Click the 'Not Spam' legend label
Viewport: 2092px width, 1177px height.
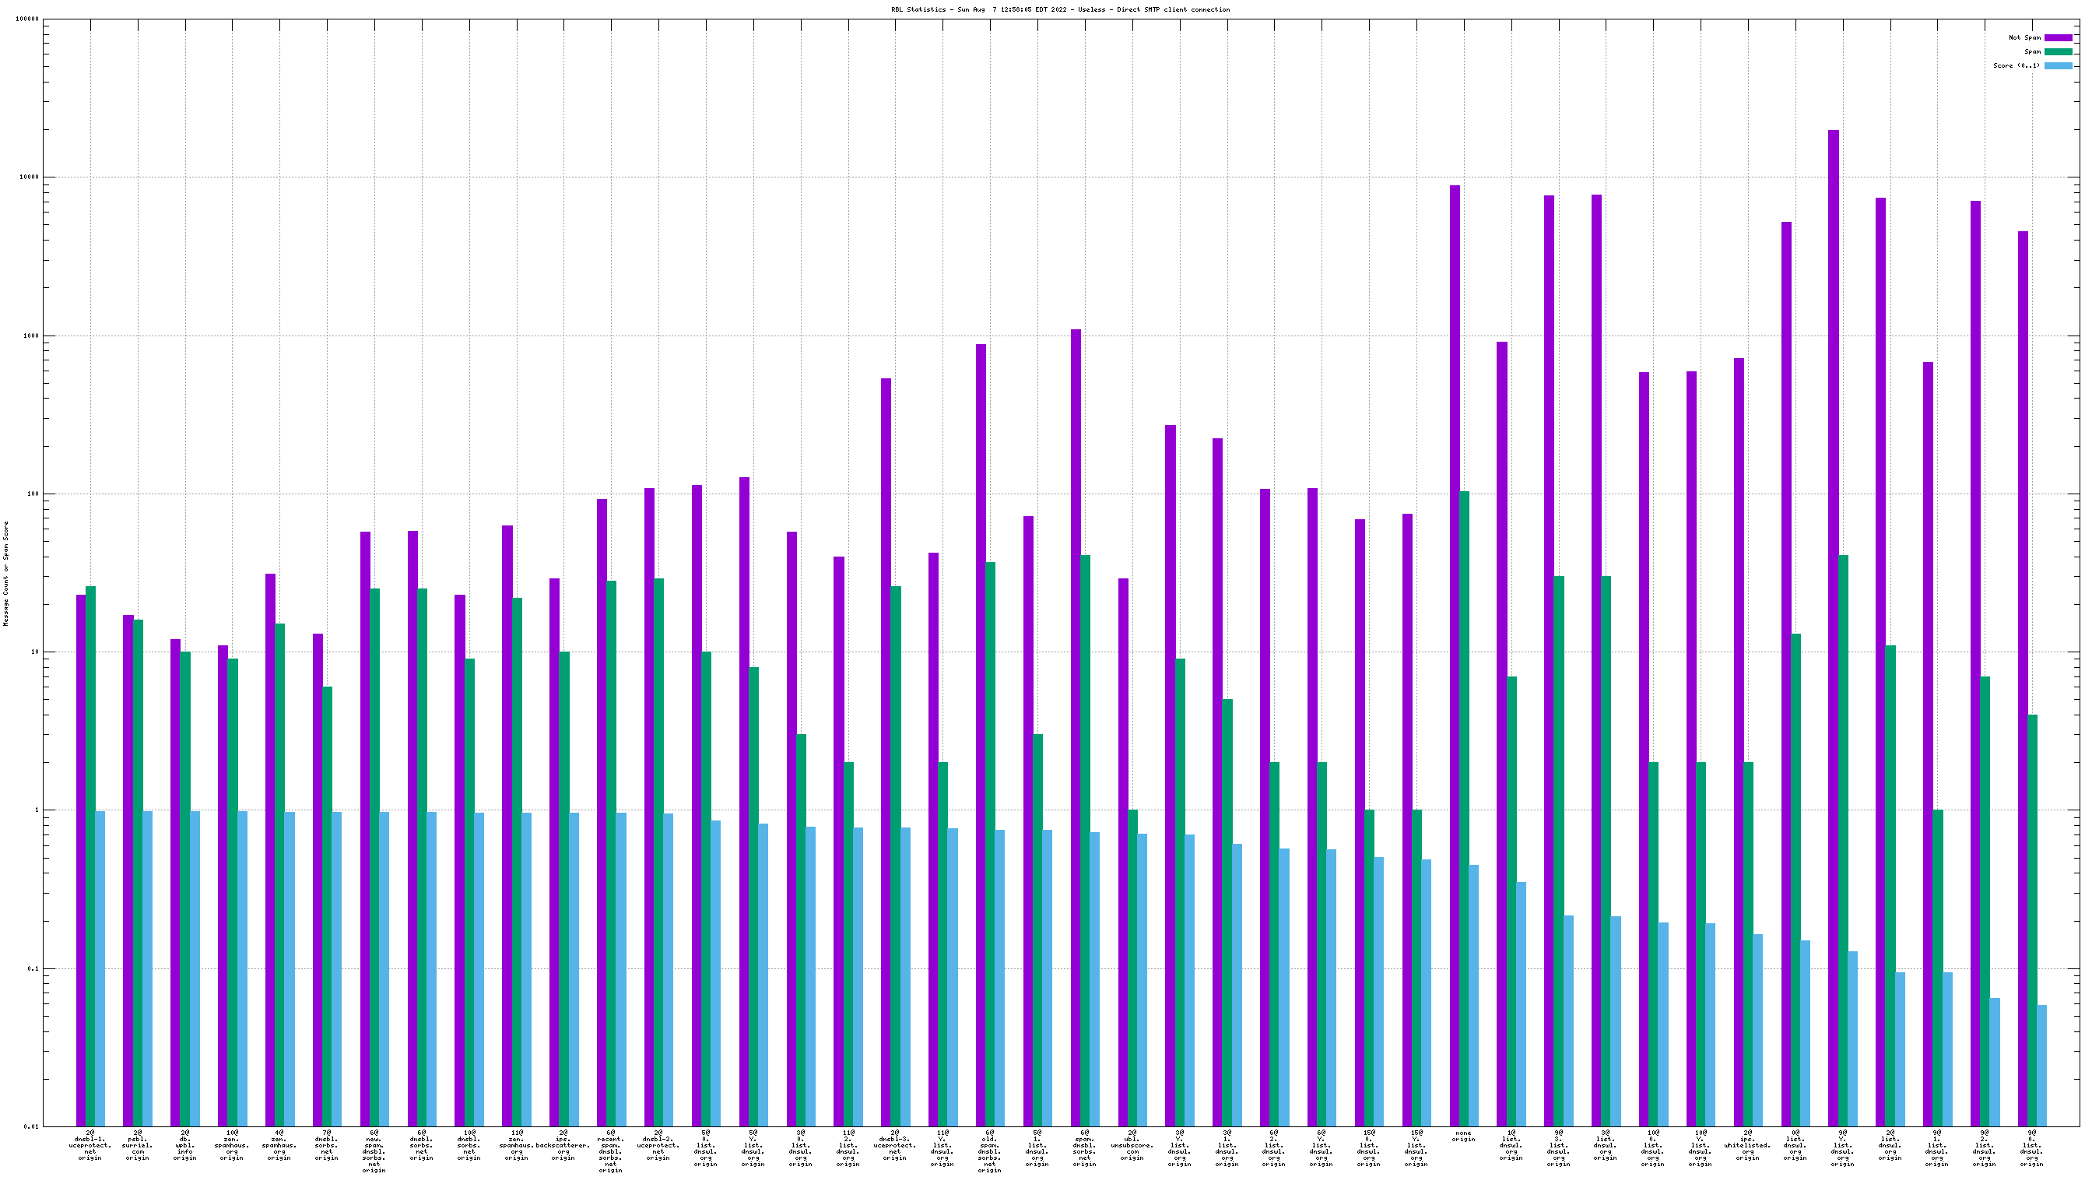coord(2024,37)
